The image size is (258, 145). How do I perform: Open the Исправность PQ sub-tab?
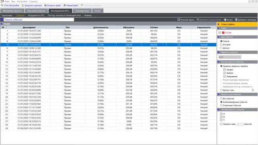tap(36, 15)
